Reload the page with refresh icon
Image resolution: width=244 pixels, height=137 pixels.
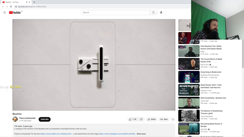click(x=11, y=6)
